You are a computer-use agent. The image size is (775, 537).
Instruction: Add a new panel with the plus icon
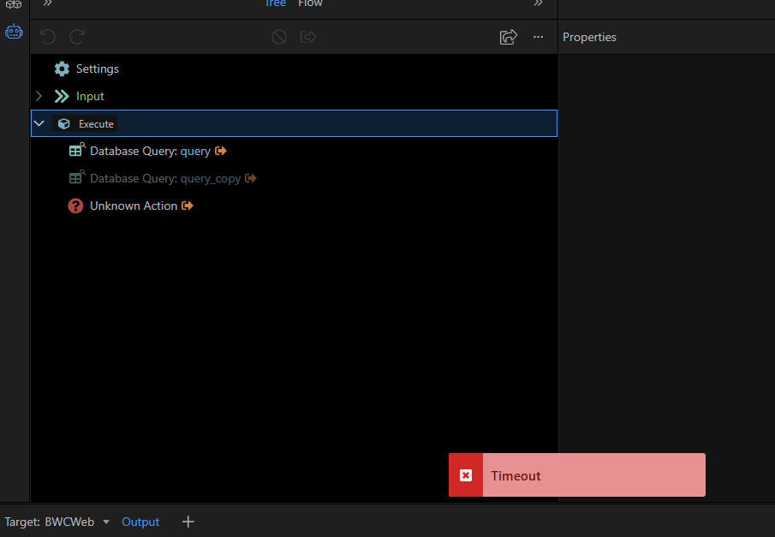[188, 522]
